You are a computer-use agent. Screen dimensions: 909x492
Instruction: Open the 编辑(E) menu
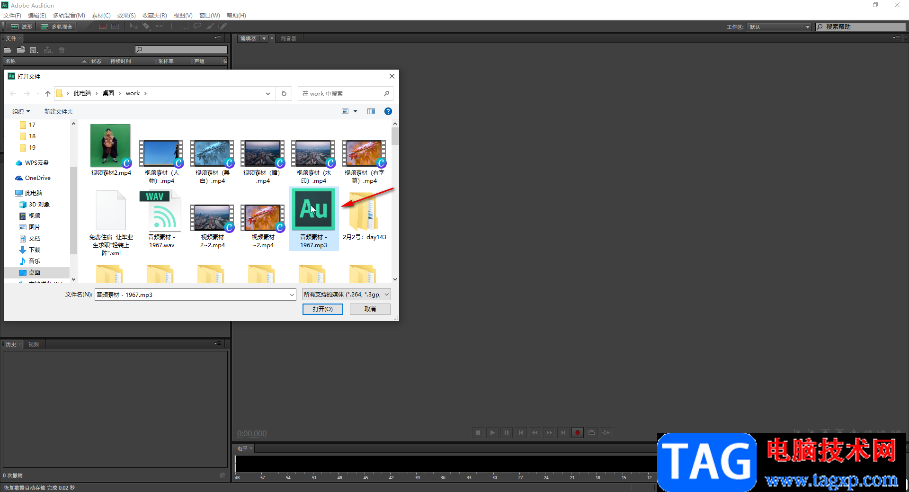[37, 15]
